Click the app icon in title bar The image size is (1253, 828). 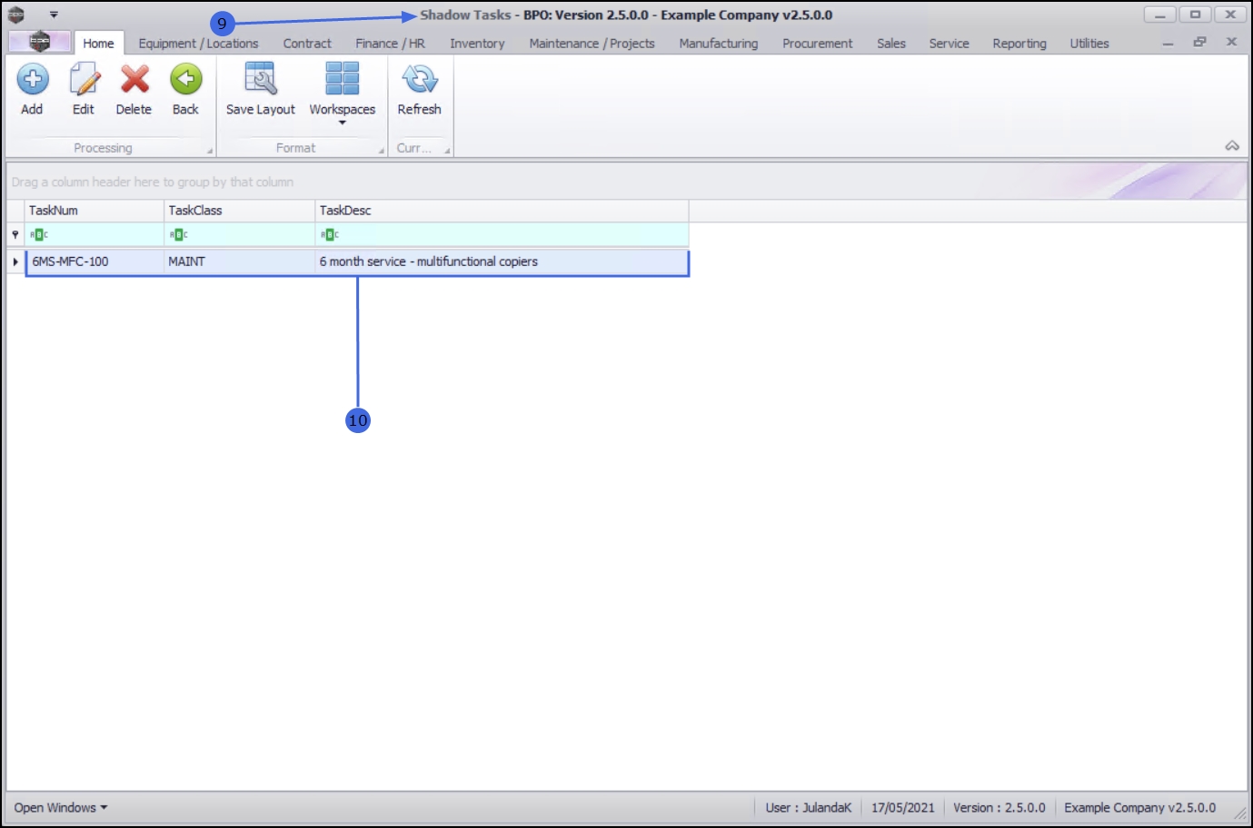click(x=15, y=15)
